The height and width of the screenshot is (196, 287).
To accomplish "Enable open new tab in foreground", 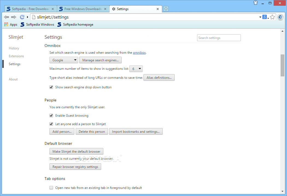I will coord(51,188).
